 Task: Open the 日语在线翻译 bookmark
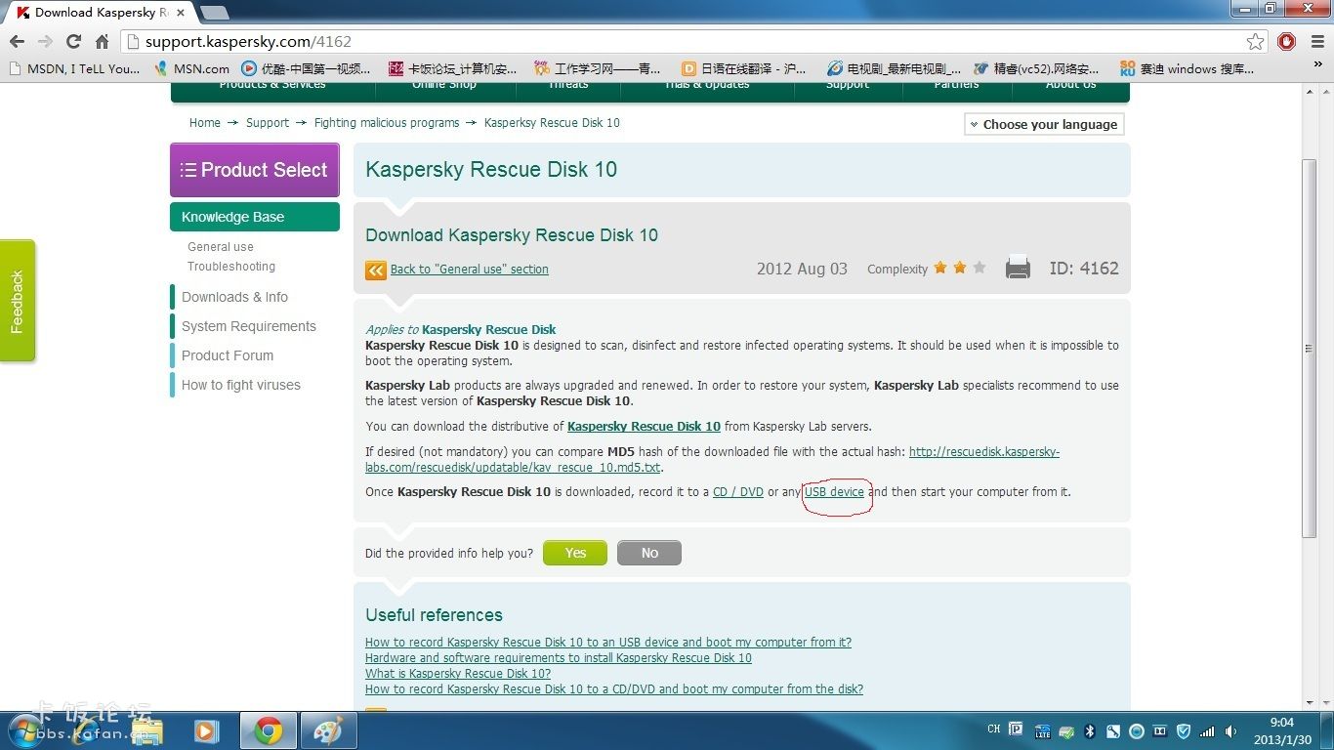click(744, 68)
